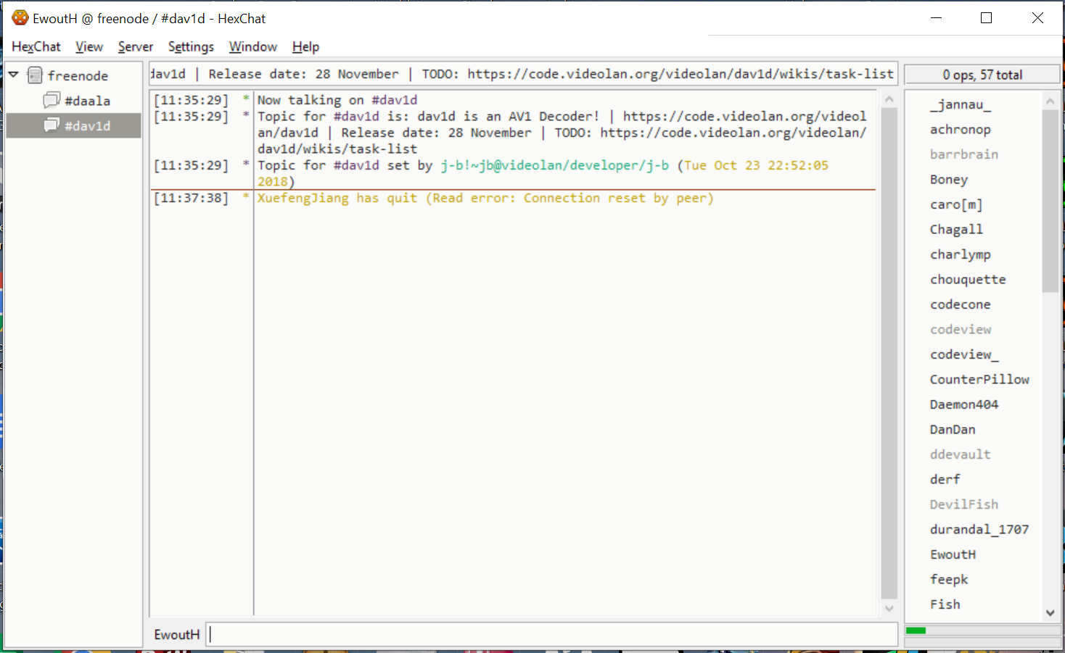Open the Window menu

[x=252, y=46]
